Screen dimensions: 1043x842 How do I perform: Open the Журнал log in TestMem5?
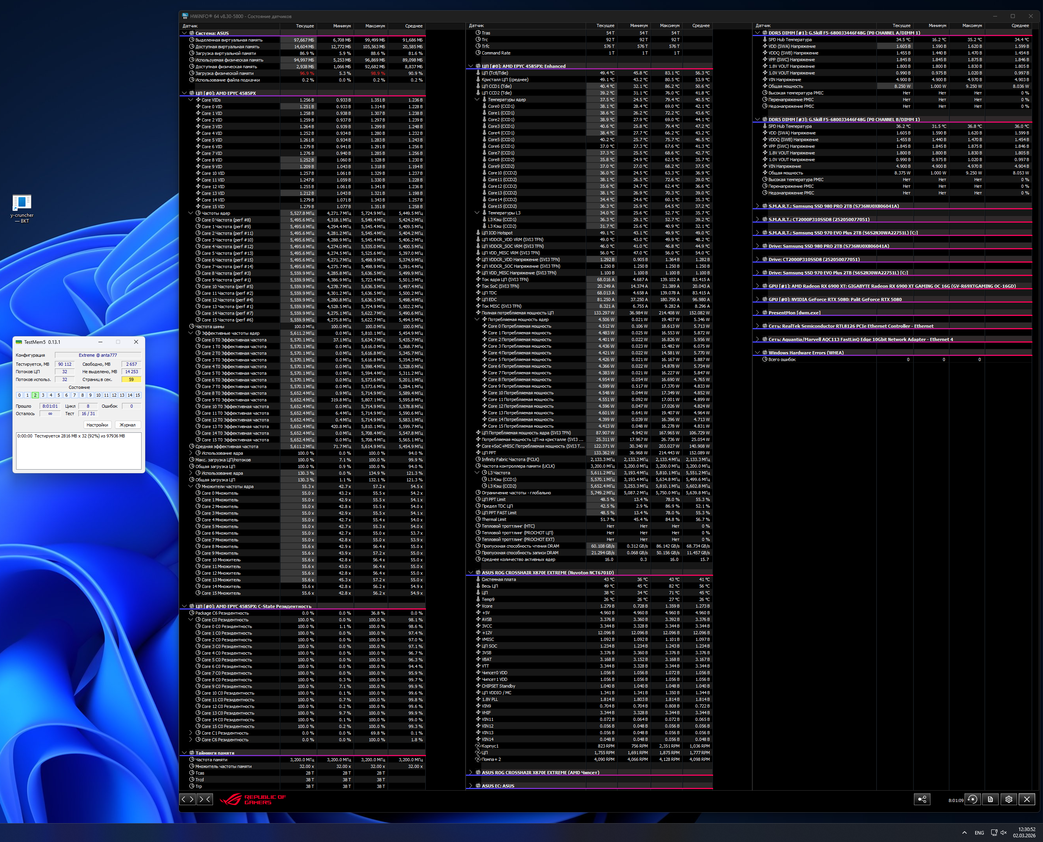coord(127,425)
